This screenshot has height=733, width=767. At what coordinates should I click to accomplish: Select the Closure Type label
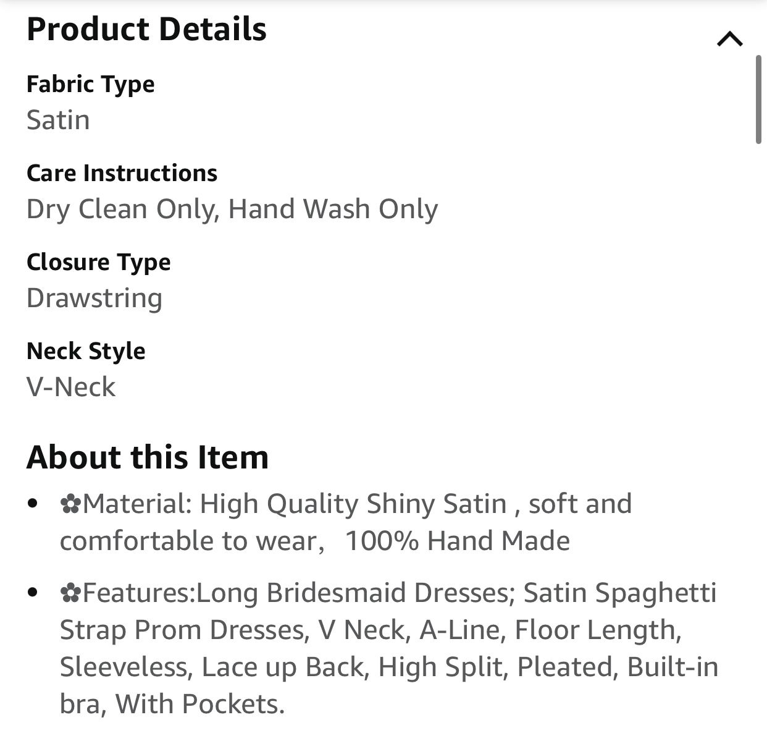(x=99, y=263)
